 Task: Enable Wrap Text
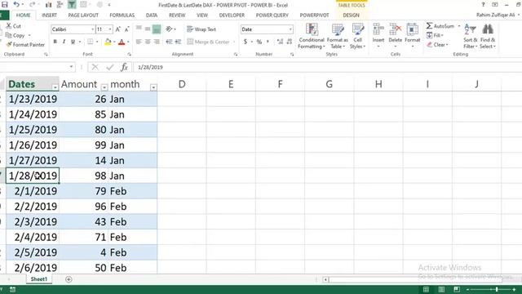point(201,29)
